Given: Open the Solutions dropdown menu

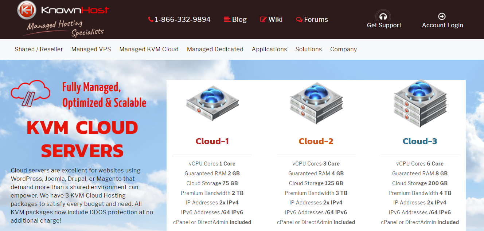Looking at the screenshot, I should 308,49.
